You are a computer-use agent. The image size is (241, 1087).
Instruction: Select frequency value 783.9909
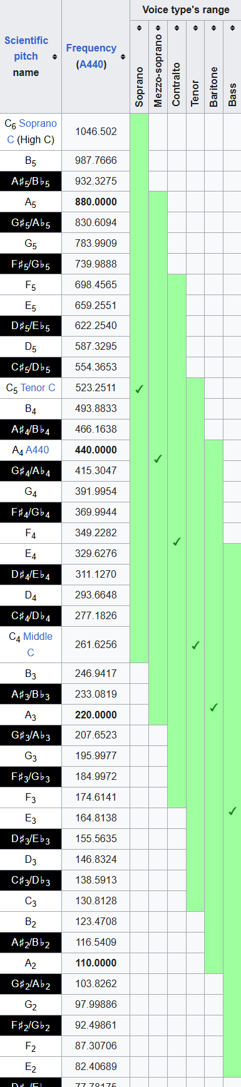tap(96, 243)
